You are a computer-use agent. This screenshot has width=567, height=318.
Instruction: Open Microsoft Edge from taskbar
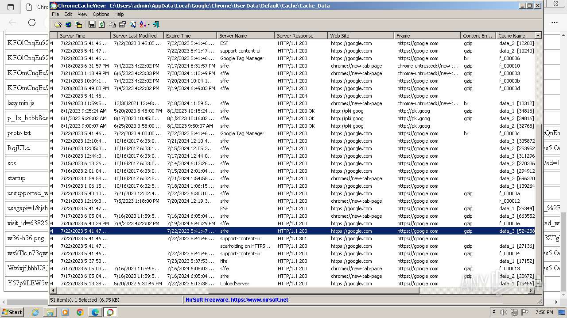pos(95,312)
